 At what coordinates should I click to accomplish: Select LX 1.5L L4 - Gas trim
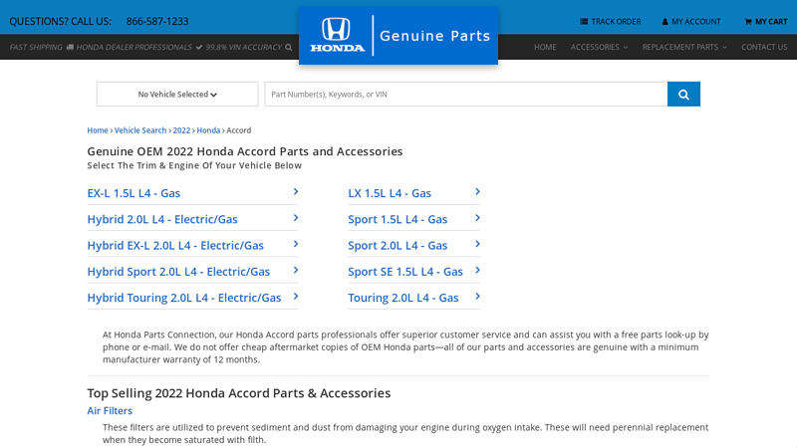click(390, 193)
